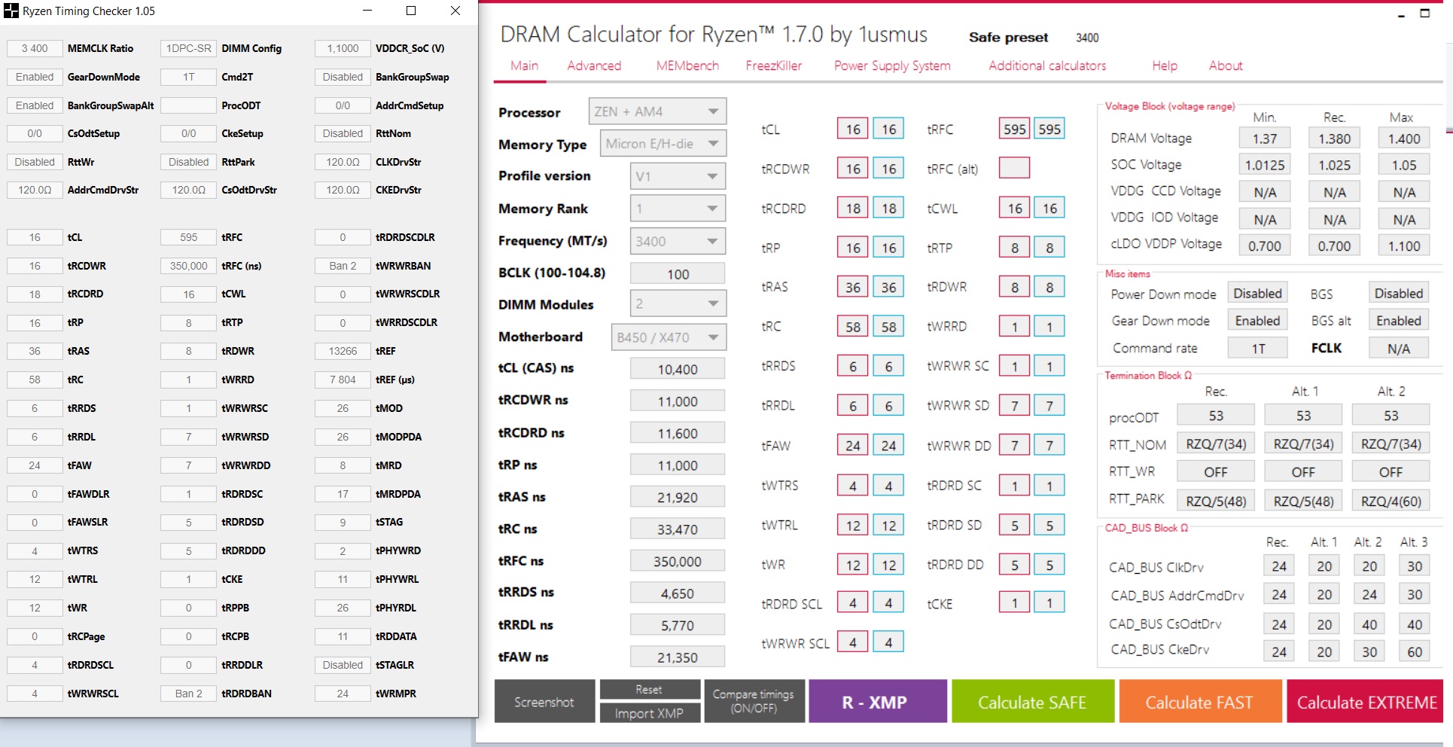
Task: Click the procODT Rec. value 53
Action: (1216, 416)
